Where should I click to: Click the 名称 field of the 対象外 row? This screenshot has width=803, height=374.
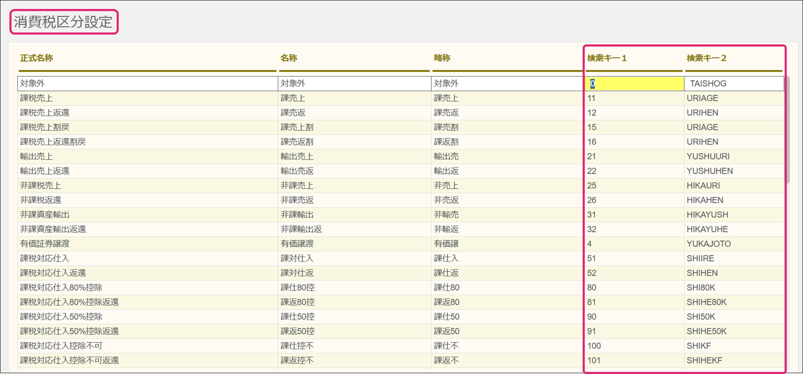[354, 84]
